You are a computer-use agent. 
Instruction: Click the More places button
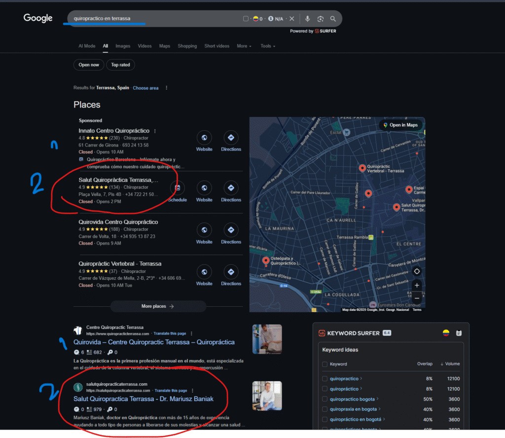pos(158,306)
